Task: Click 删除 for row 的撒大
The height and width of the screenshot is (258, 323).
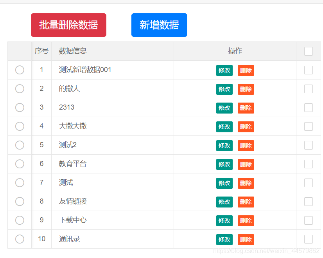Action: point(246,89)
